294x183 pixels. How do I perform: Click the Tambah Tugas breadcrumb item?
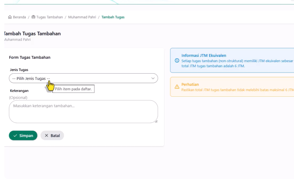pyautogui.click(x=113, y=17)
